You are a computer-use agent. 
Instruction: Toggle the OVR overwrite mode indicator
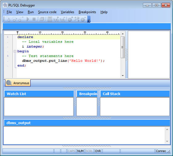(98, 151)
